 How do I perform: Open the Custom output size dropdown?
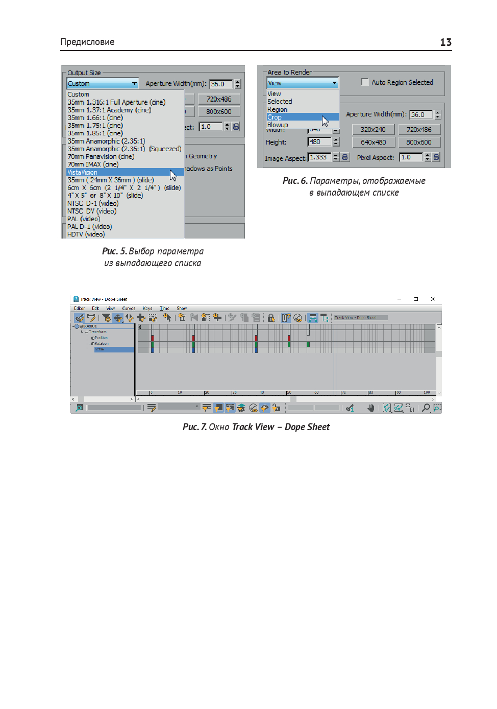pos(103,83)
